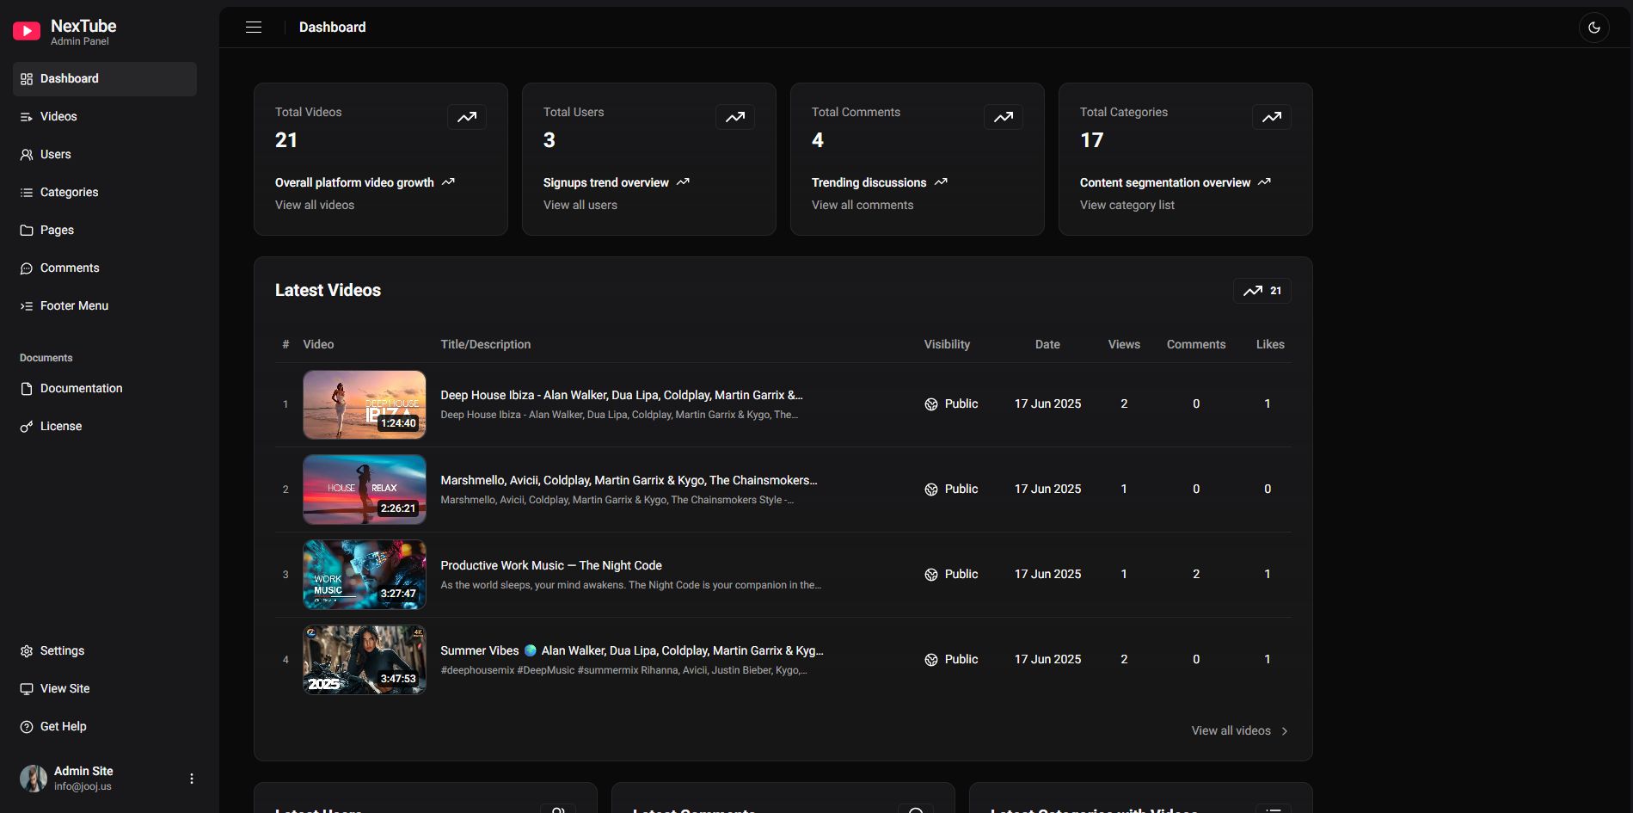
Task: Click the NexTube logo icon
Action: 27,32
